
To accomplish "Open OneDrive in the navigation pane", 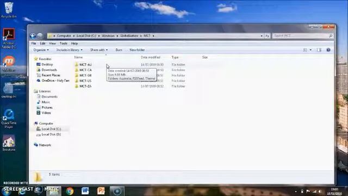I will [x=55, y=81].
